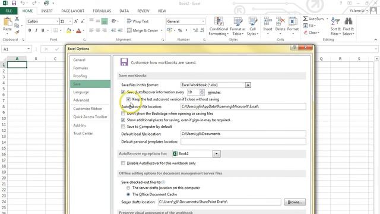Viewport: 380px width, 214px height.
Task: Click the Cut scissors icon
Action: click(x=17, y=18)
